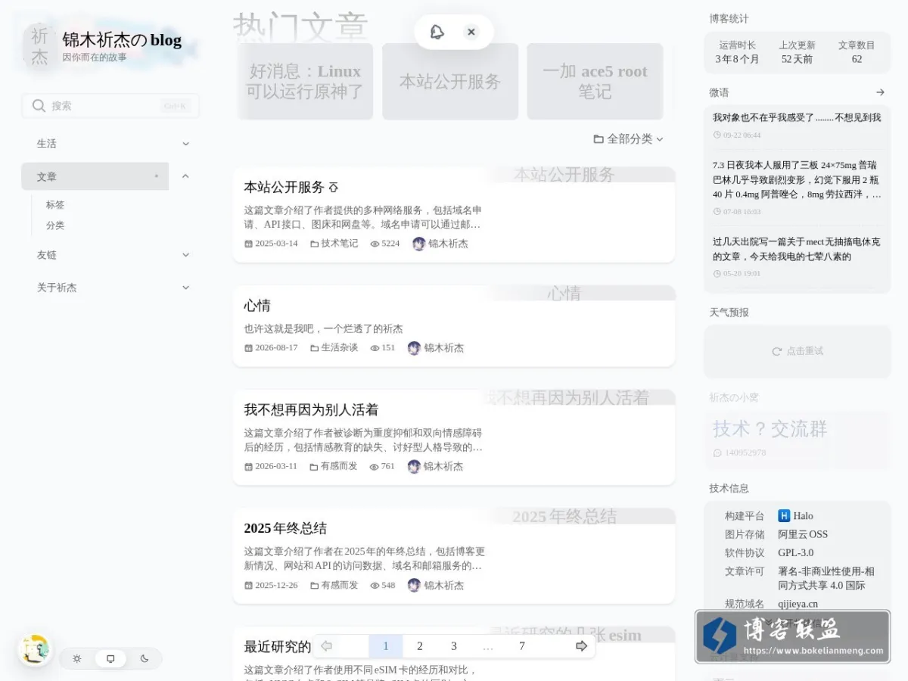The width and height of the screenshot is (908, 681).
Task: Click views eye icon beside 548
Action: pyautogui.click(x=375, y=586)
